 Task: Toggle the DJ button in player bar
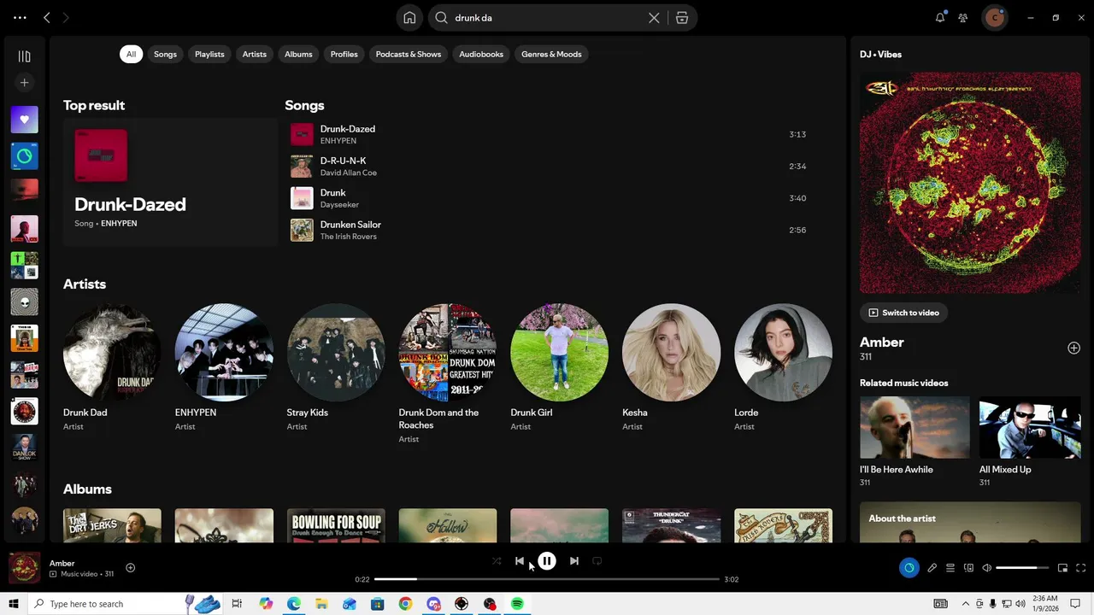(x=909, y=568)
